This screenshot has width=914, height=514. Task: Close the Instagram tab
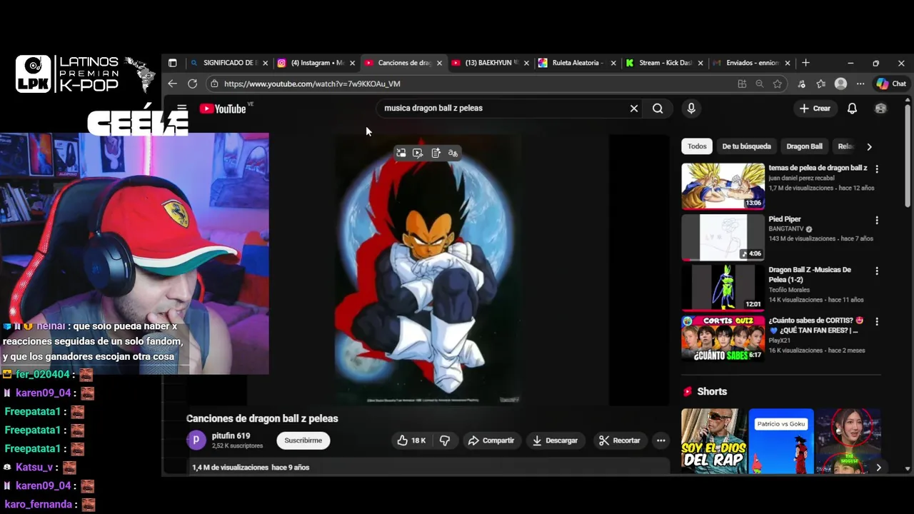[x=352, y=63]
